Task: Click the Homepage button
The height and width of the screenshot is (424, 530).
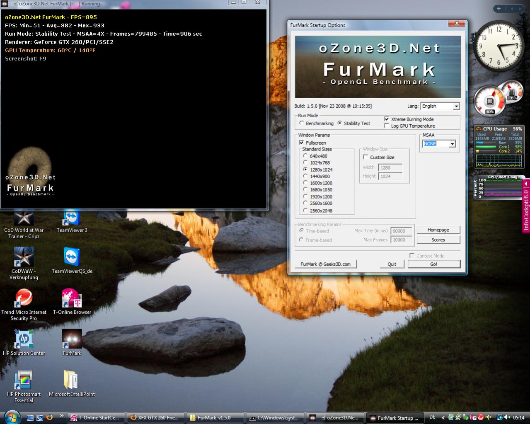Action: pyautogui.click(x=438, y=230)
